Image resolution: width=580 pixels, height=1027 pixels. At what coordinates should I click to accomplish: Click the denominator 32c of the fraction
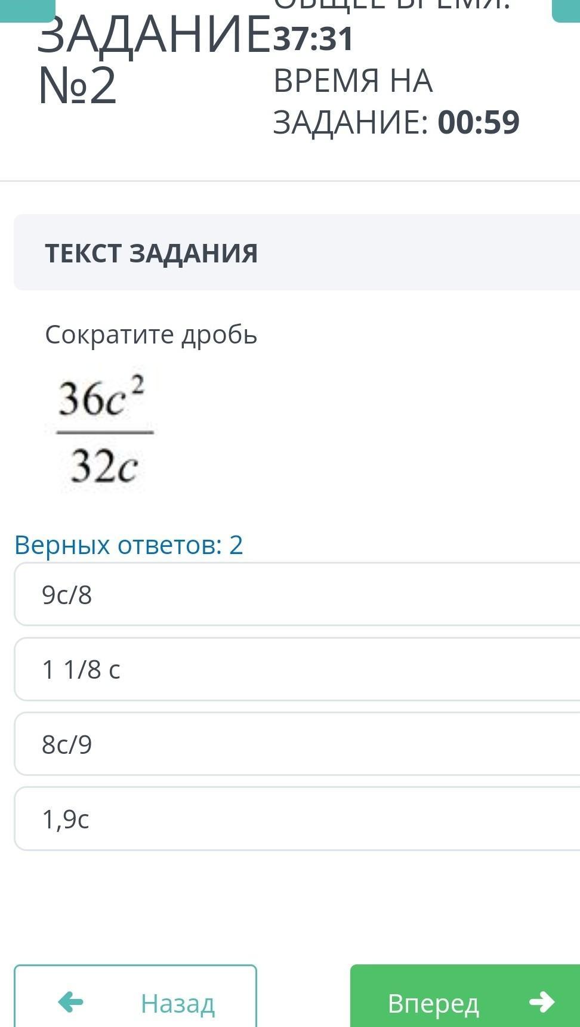pos(104,466)
